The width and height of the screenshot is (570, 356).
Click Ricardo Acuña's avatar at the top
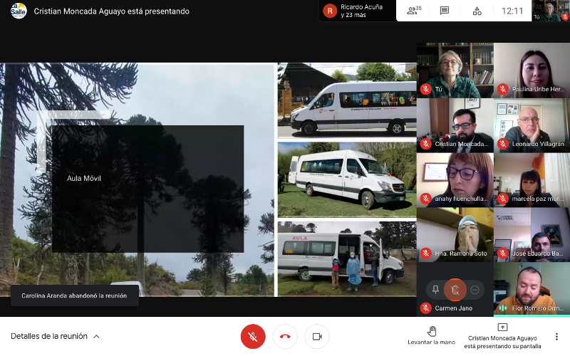pyautogui.click(x=329, y=11)
